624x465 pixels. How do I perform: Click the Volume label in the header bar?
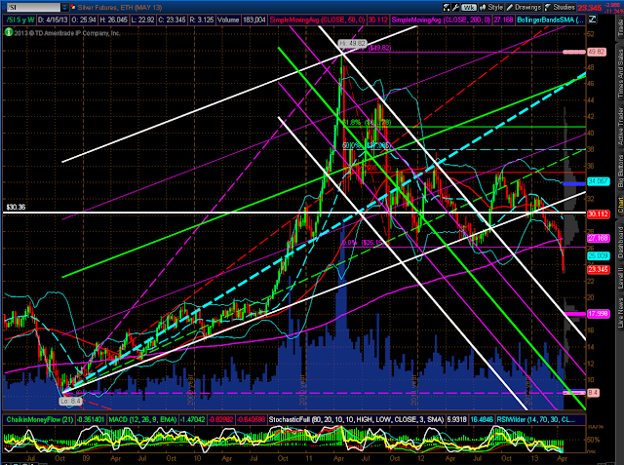tap(228, 19)
